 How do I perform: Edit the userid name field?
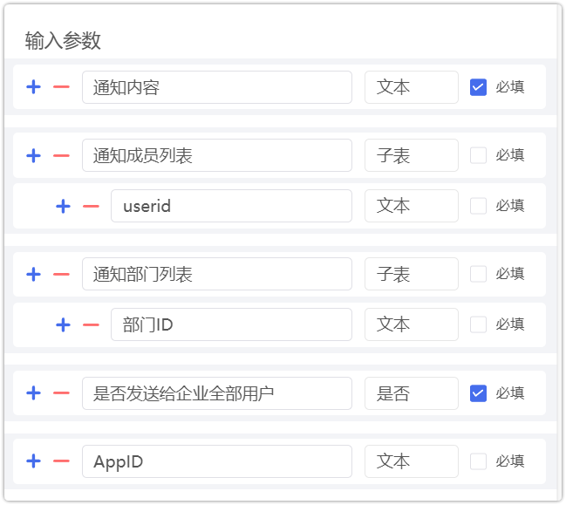[230, 206]
